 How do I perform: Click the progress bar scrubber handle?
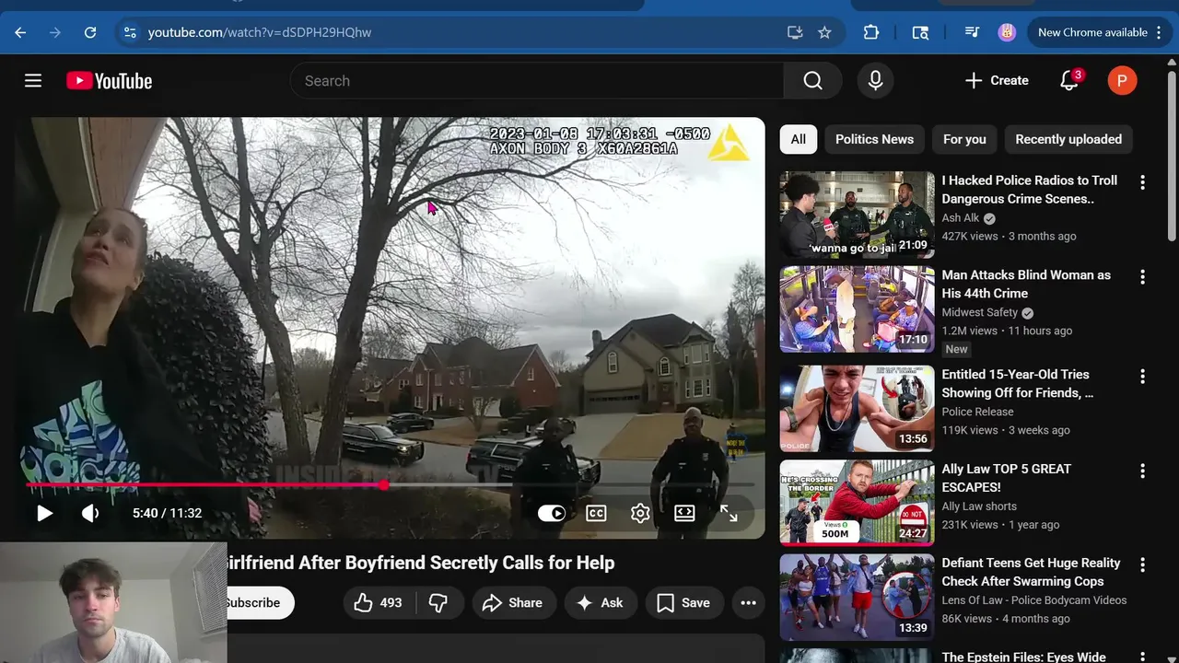383,484
